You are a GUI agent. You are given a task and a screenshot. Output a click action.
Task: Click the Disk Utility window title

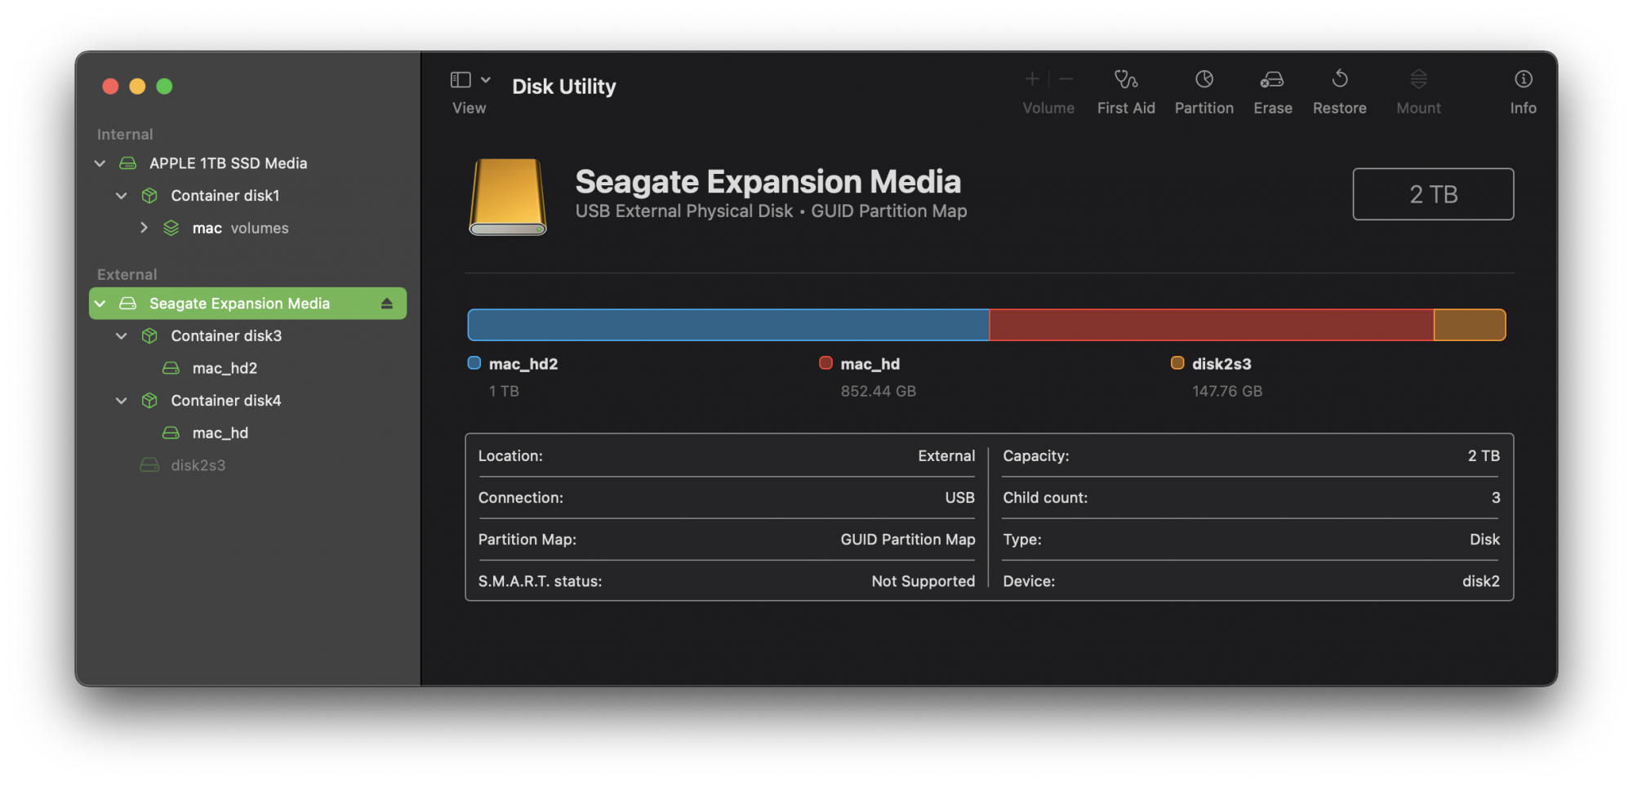[564, 87]
